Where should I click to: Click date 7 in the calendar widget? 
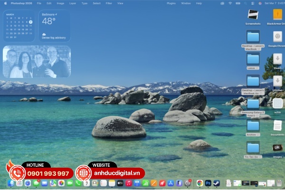(x=31, y=22)
